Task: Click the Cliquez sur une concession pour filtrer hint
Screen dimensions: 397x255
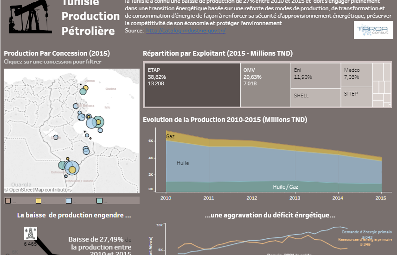Action: click(53, 62)
